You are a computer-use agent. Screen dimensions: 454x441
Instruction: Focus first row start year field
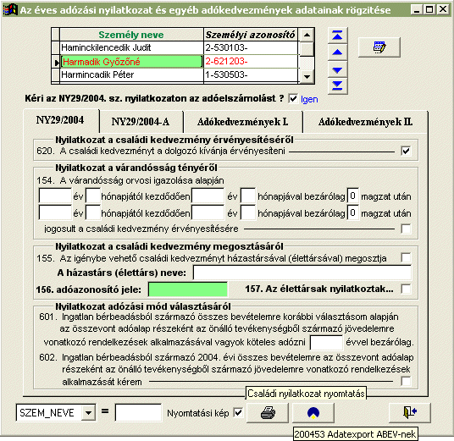coord(55,196)
